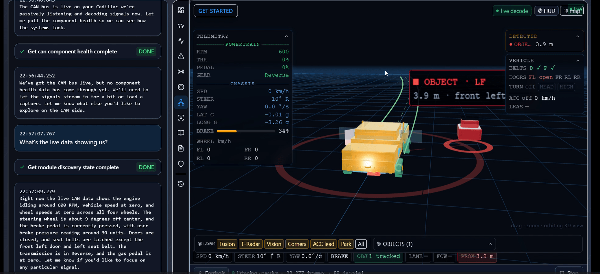Open the dashboard grid icon in sidebar
Viewport: 600px width, 274px height.
coord(181,10)
